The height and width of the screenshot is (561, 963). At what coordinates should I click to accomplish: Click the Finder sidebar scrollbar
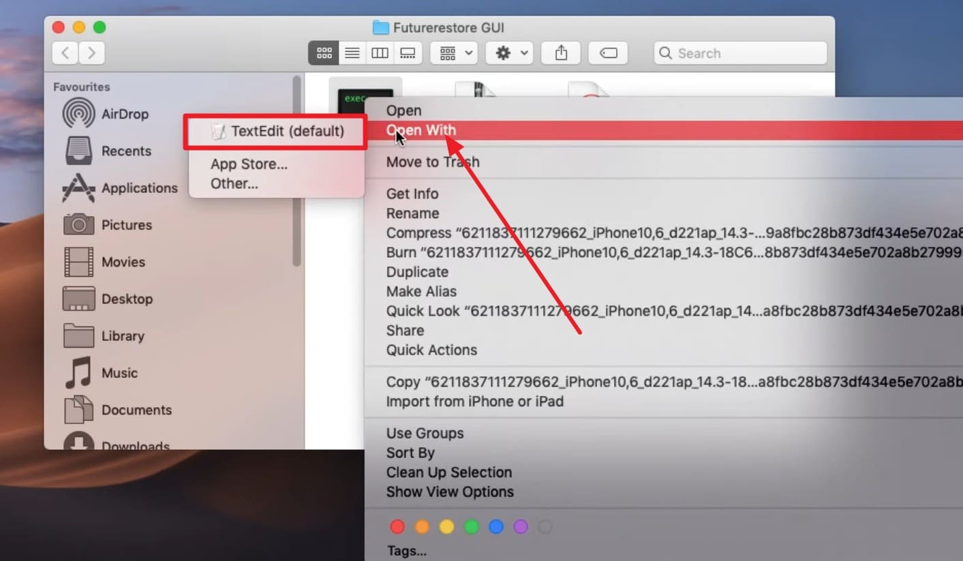click(x=296, y=171)
